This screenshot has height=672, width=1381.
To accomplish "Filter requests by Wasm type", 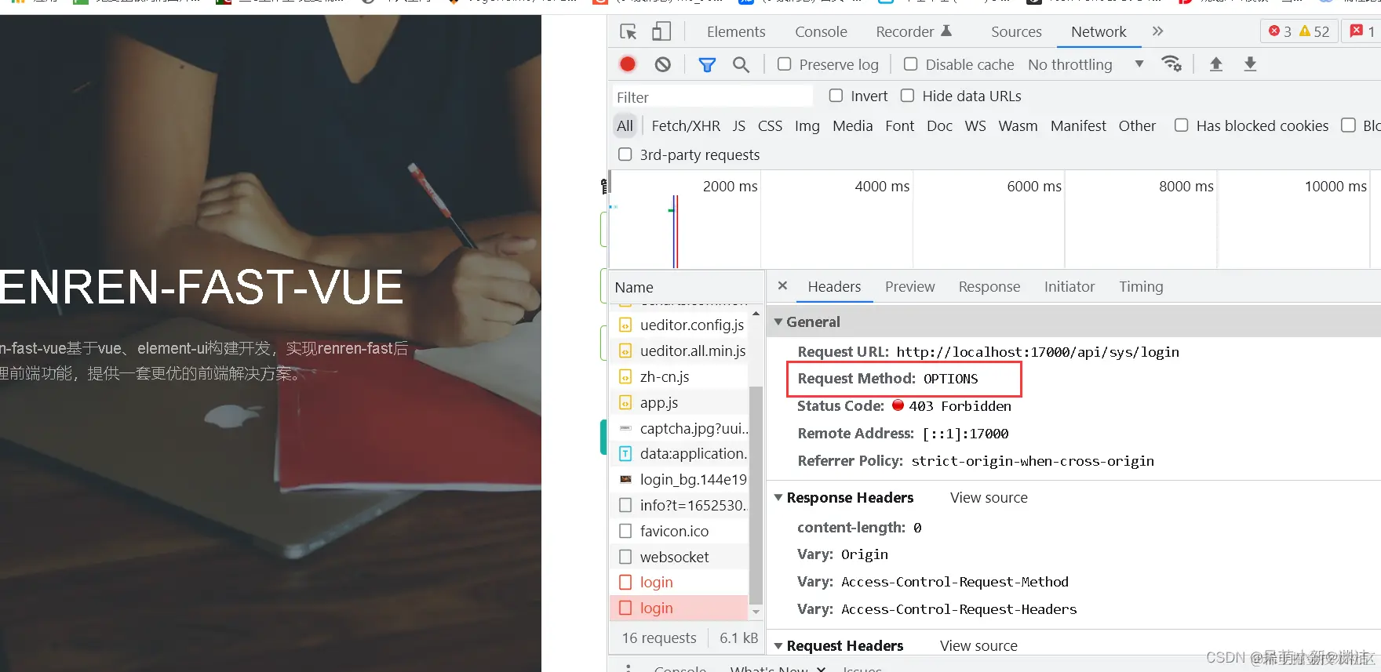I will [1018, 125].
